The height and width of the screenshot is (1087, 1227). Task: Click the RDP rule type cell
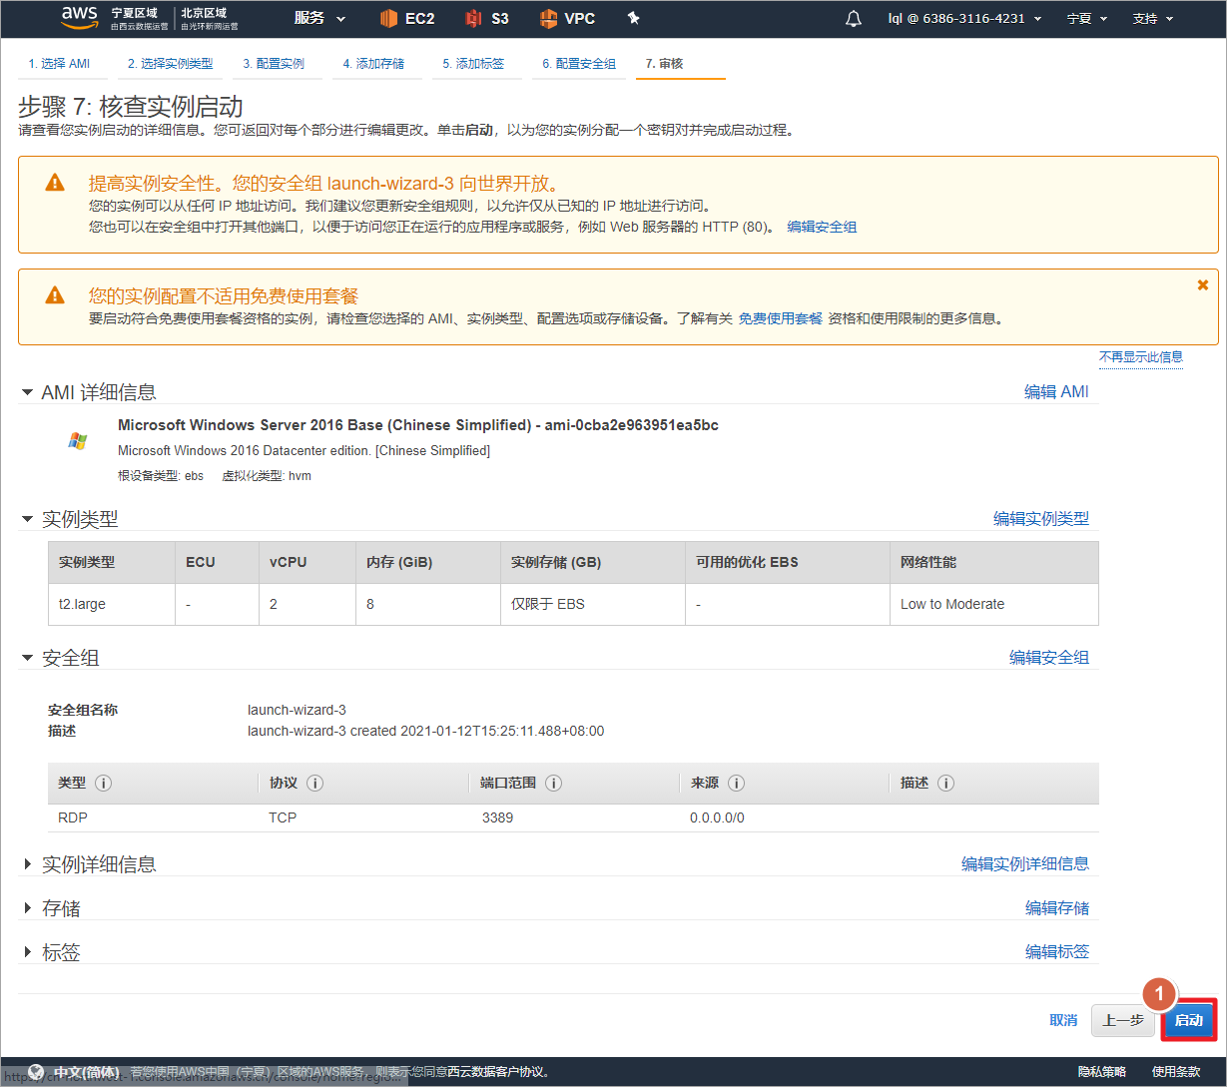(73, 817)
